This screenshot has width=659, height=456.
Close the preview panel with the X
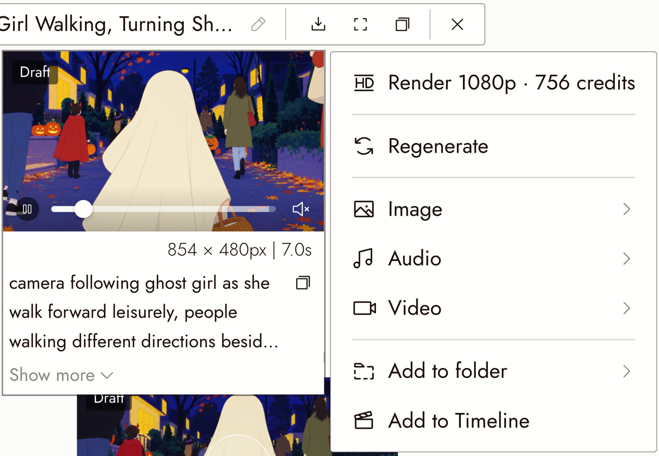point(457,24)
